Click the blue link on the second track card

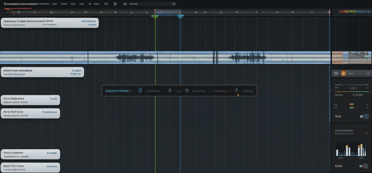point(76,71)
